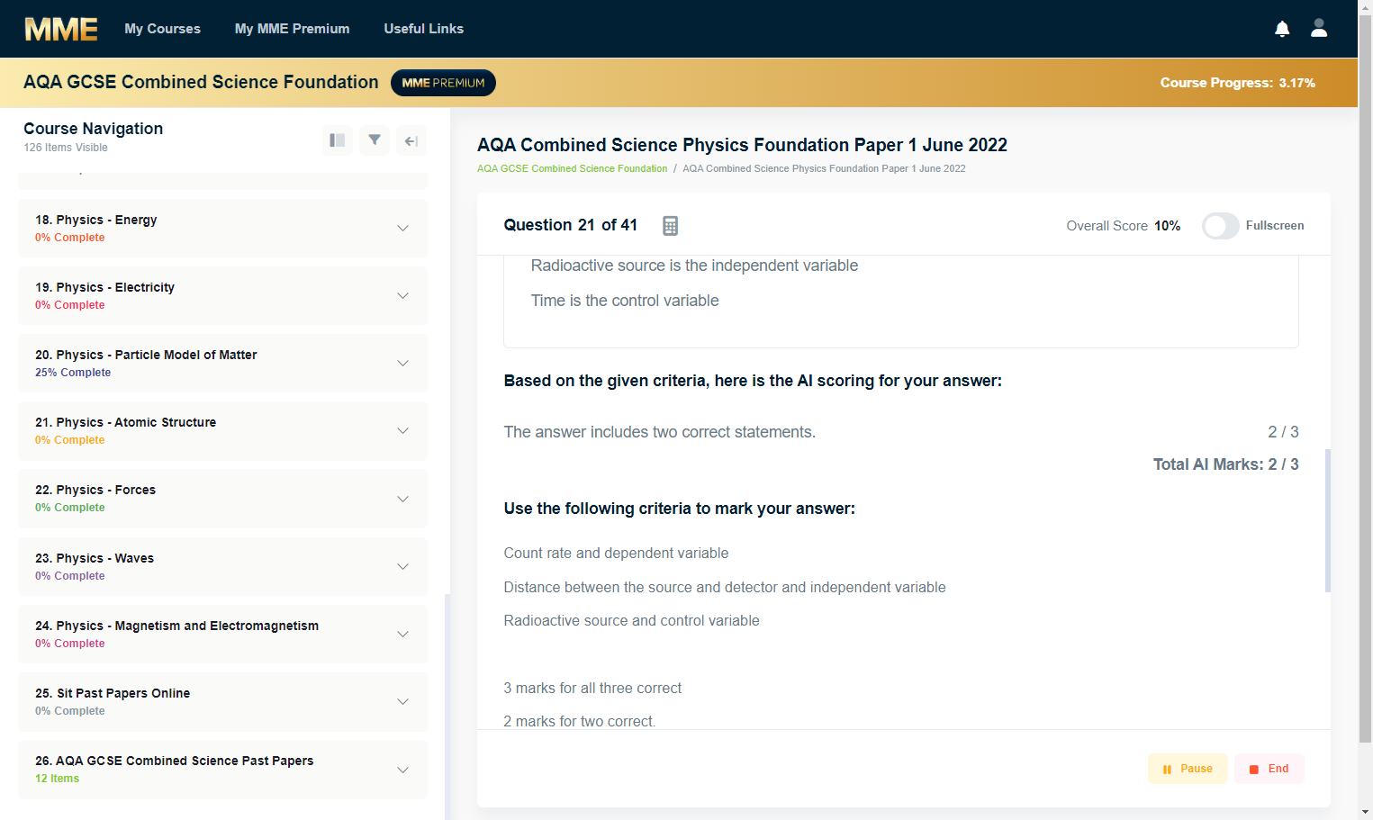1373x820 pixels.
Task: Expand 24. Magnetism and Electromagnetism section
Action: coord(222,634)
